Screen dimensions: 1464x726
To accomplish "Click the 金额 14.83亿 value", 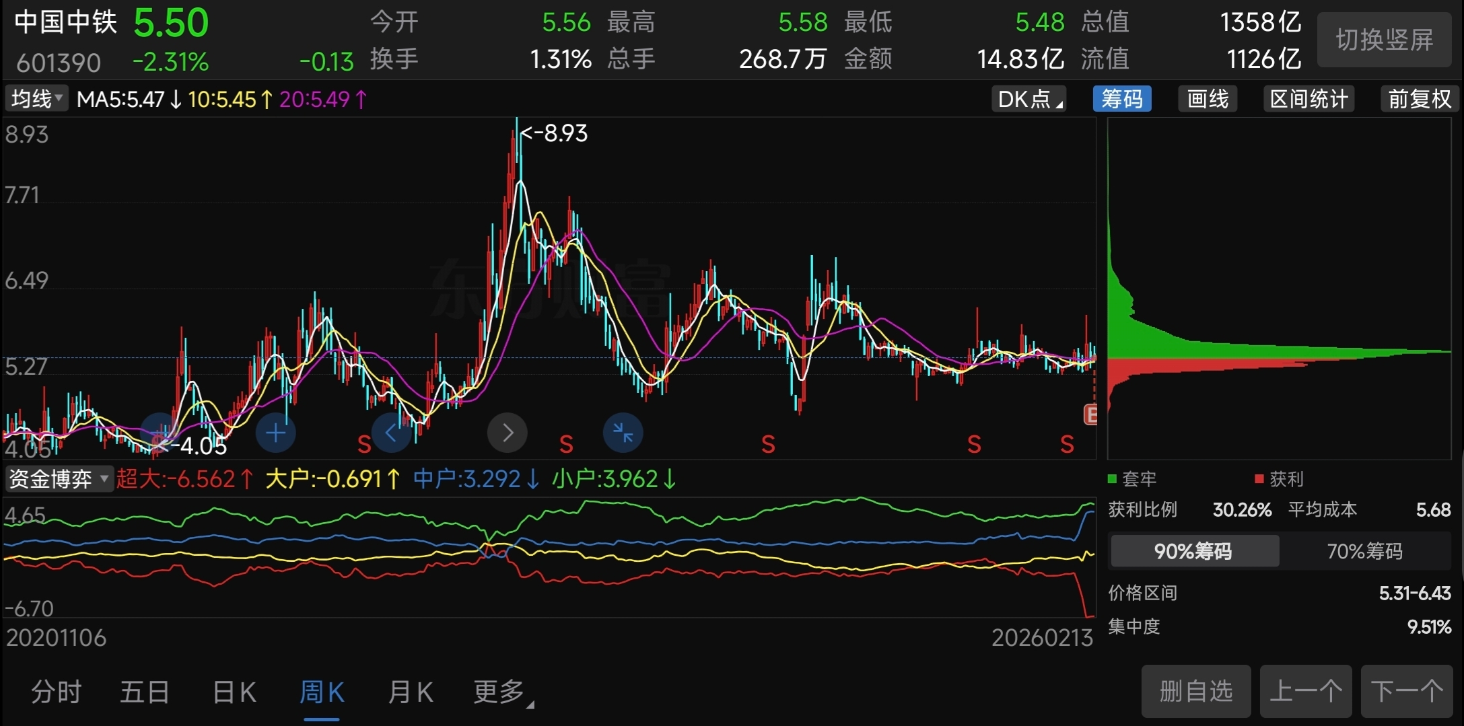I will point(1020,59).
